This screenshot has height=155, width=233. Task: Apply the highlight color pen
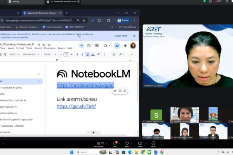tap(98, 54)
